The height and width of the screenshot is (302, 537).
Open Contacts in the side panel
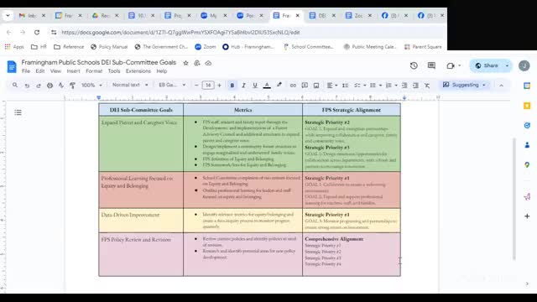click(527, 145)
